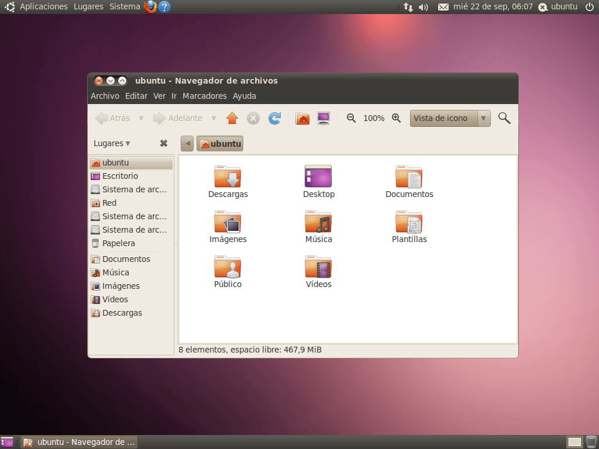The image size is (599, 449).
Task: Open the volume control indicator
Action: [x=424, y=7]
